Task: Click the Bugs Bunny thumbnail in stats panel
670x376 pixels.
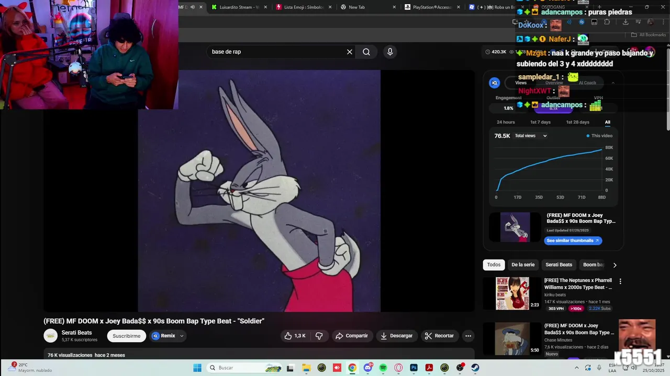Action: 515,227
